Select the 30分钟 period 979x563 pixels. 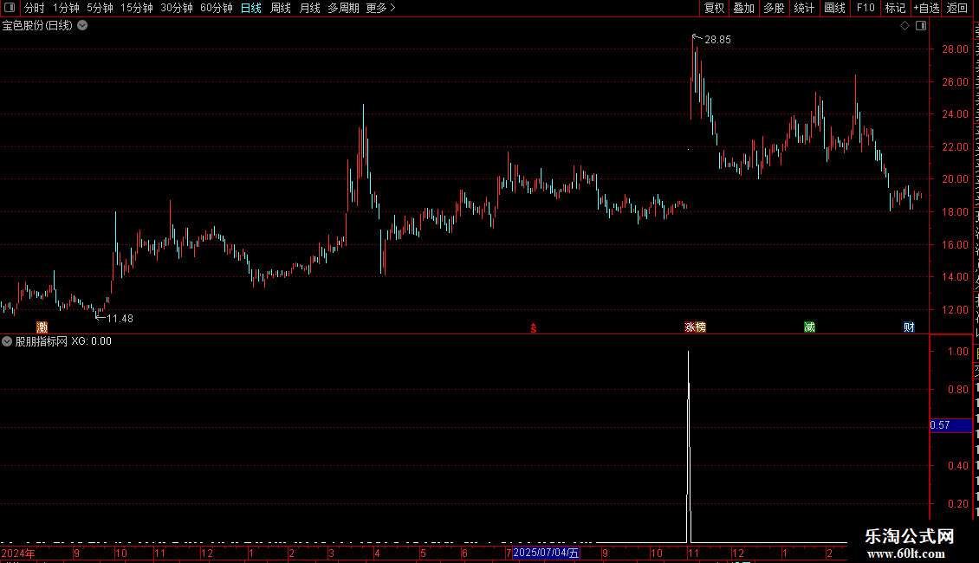(177, 8)
